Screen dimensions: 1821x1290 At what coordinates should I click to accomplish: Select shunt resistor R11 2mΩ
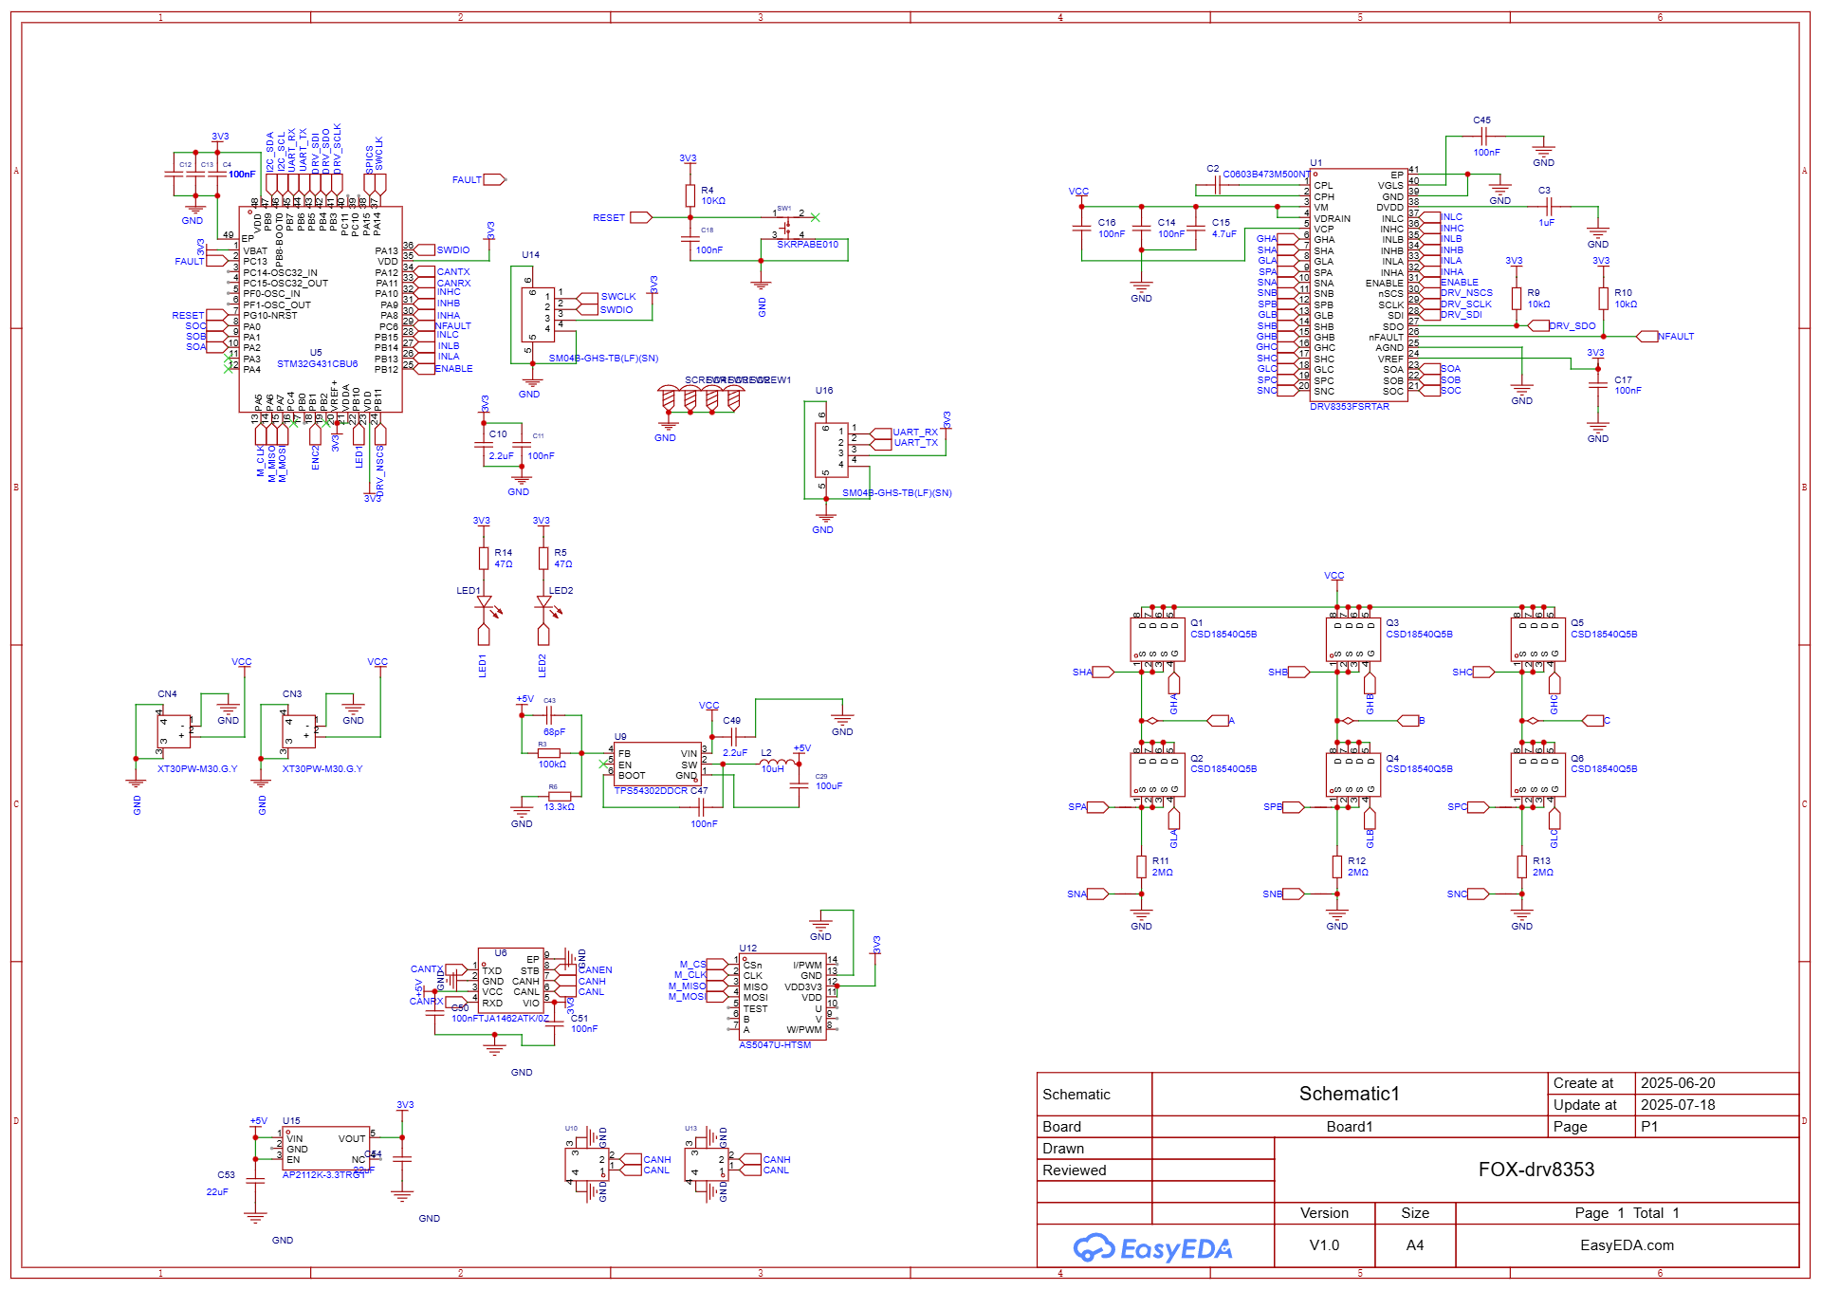(1142, 866)
